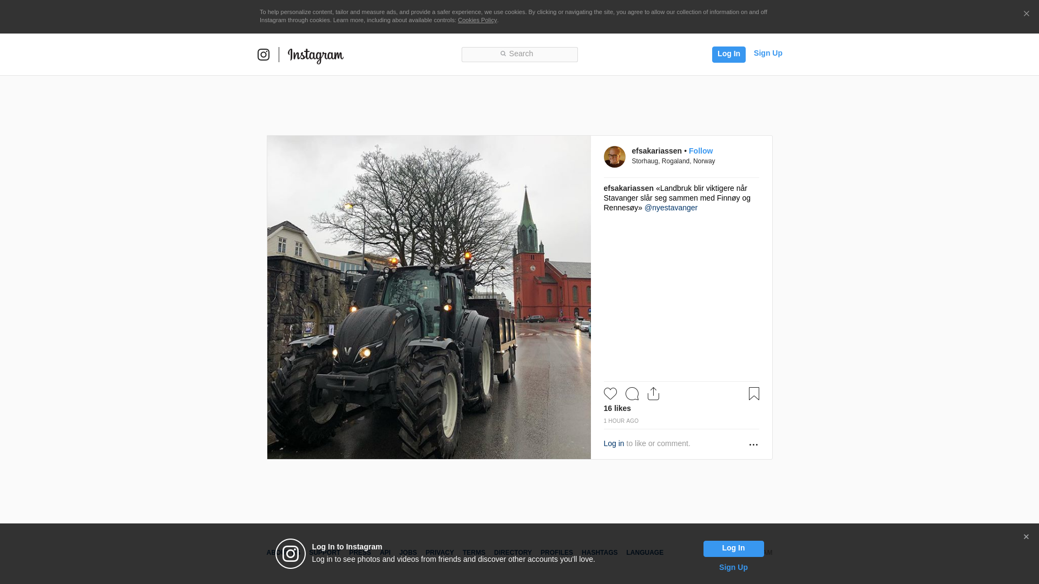Click the header Sign Up link
Viewport: 1039px width, 584px height.
point(768,53)
